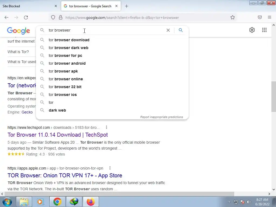Open the Firefox application menu
Viewport: 276px width, 207px height.
[270, 17]
